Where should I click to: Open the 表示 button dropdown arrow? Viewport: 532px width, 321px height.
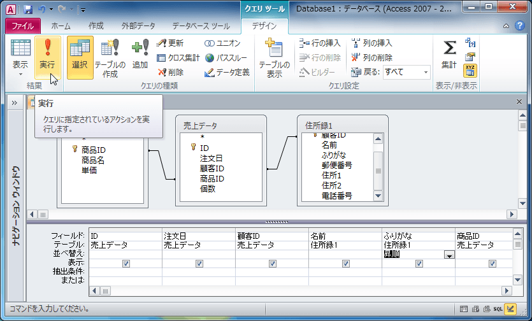click(x=20, y=74)
